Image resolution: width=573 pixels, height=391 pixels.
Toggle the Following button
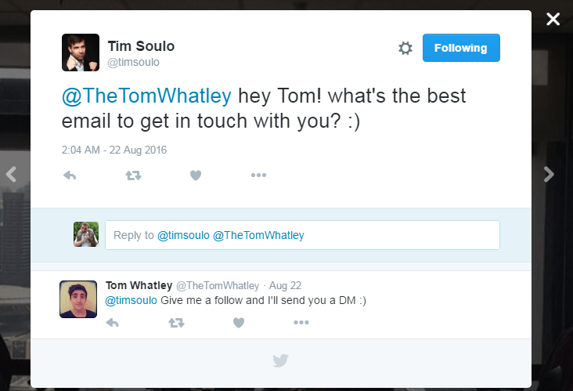[461, 48]
